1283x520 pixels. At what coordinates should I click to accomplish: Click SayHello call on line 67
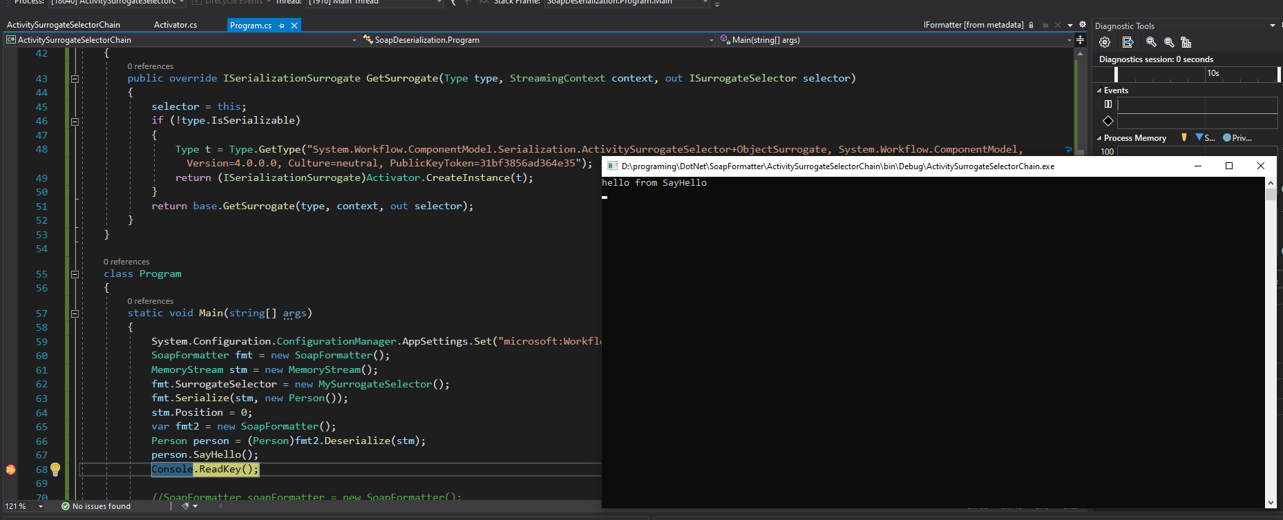click(x=217, y=454)
